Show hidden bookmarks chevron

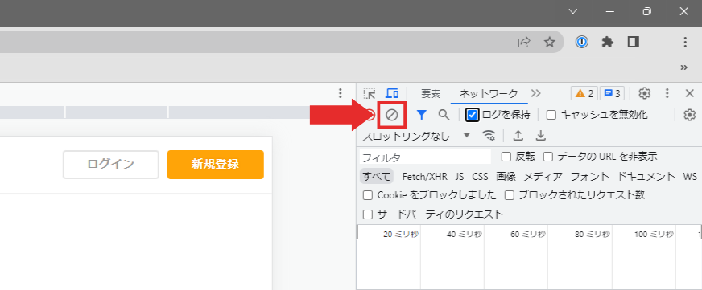click(683, 67)
